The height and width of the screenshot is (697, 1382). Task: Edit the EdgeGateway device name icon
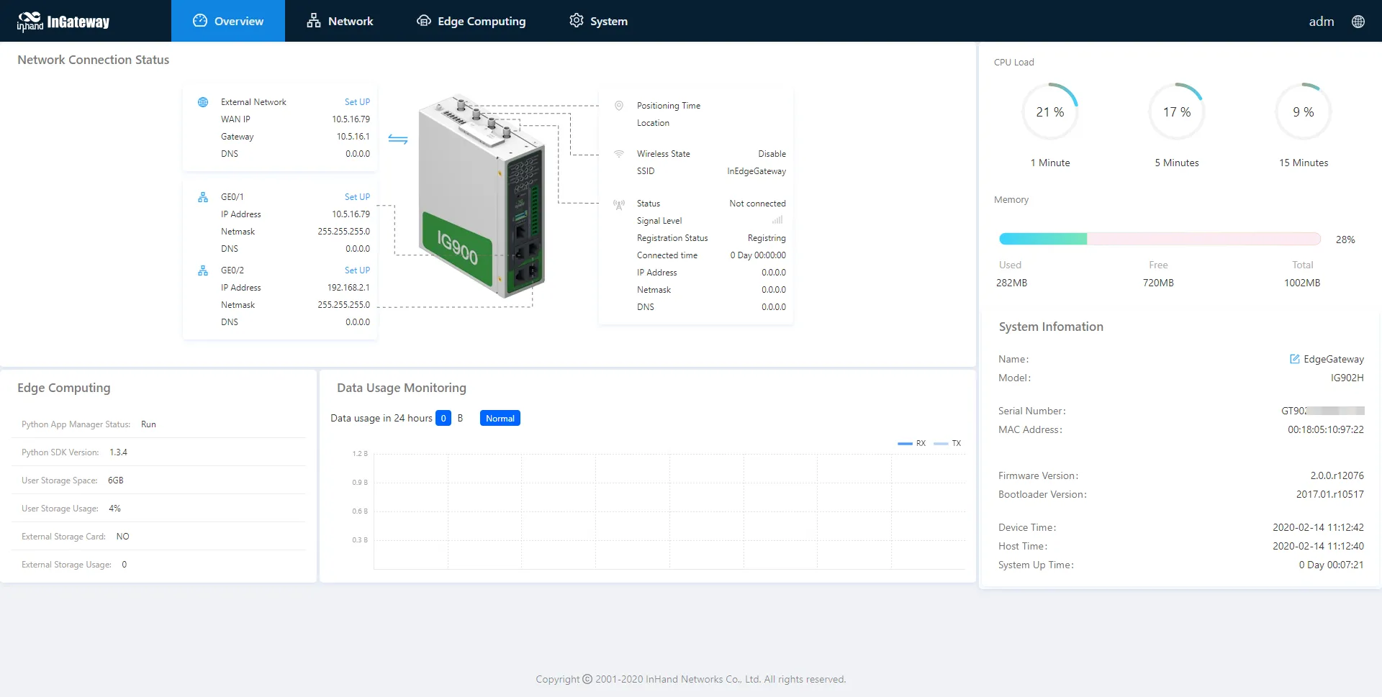click(x=1294, y=359)
